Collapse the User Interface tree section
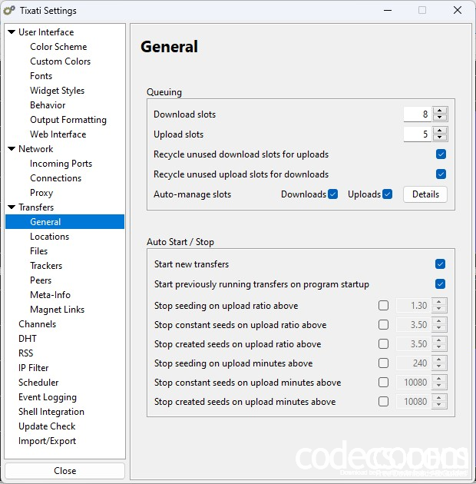The image size is (476, 484). (x=12, y=31)
